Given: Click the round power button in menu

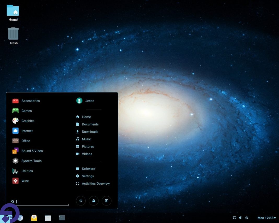Looking at the screenshot, I should click(x=81, y=201).
